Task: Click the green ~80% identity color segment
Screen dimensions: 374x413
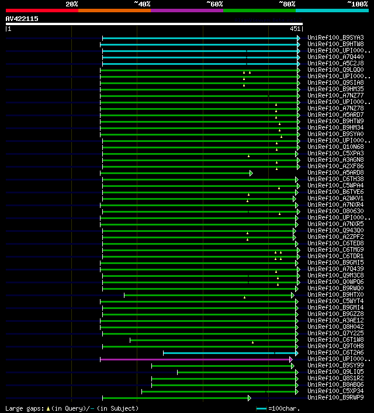Action: pos(259,11)
